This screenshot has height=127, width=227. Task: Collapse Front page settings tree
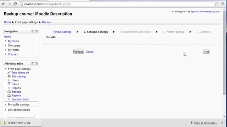(6, 69)
